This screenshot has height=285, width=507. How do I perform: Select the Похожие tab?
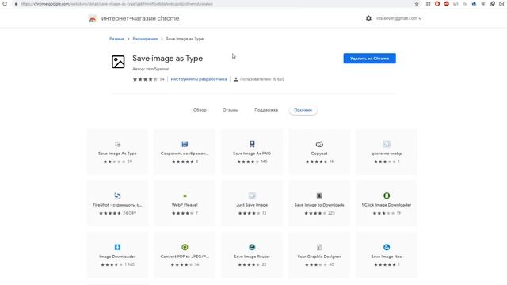(x=303, y=110)
